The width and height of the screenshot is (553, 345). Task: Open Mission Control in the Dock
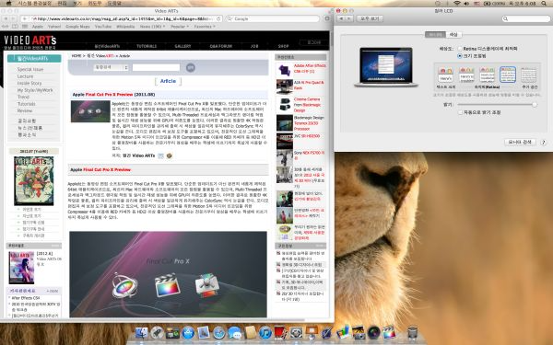(x=172, y=332)
